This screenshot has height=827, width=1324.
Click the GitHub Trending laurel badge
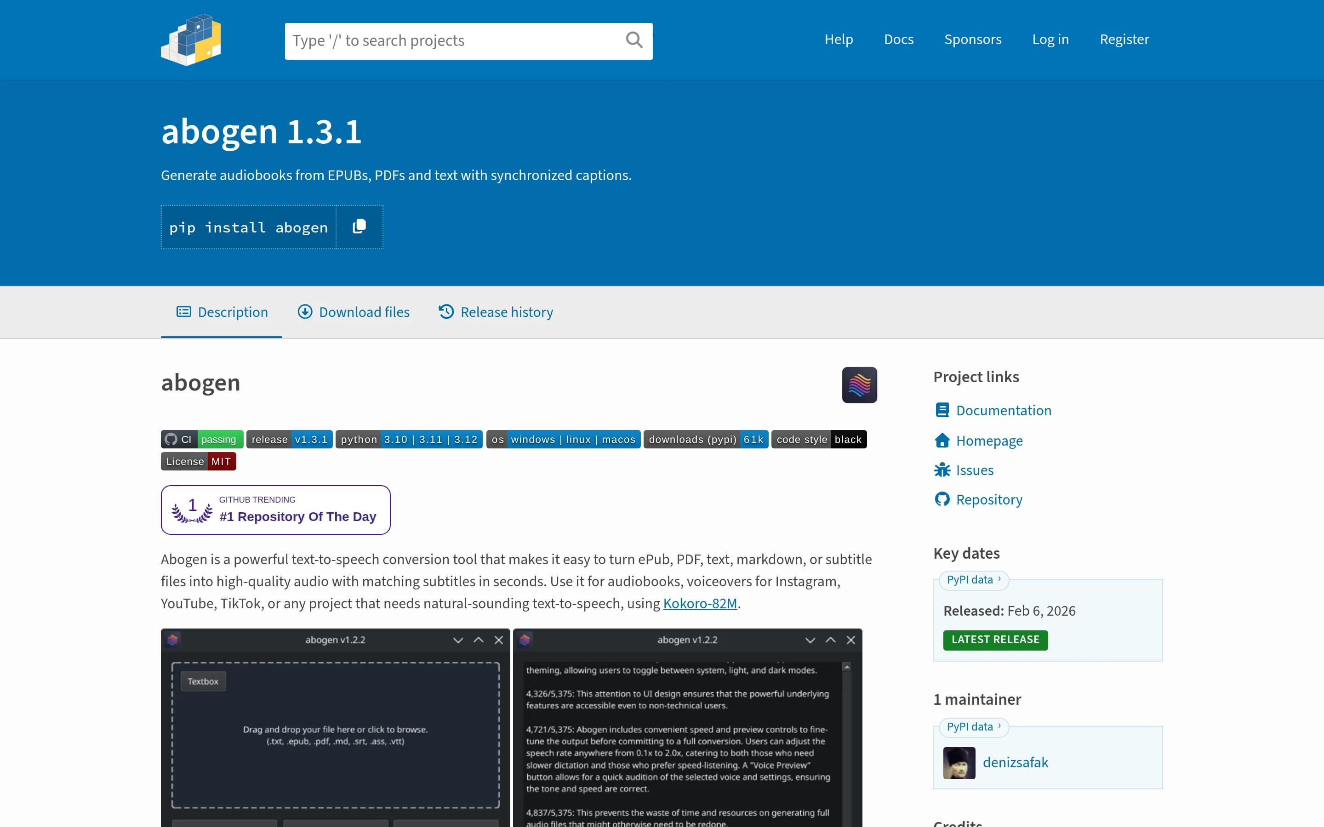click(x=276, y=510)
